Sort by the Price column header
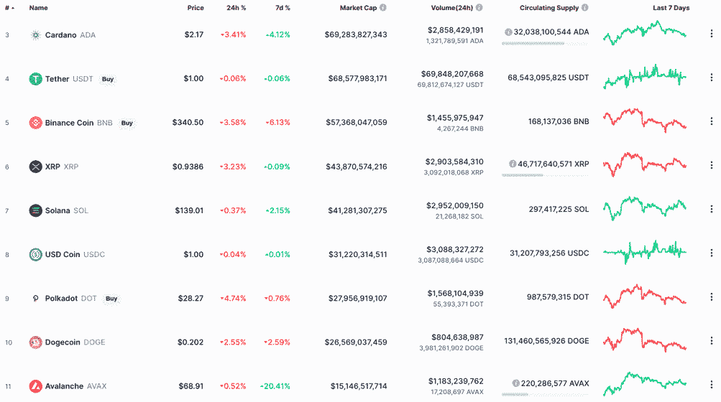The image size is (721, 402). [196, 8]
